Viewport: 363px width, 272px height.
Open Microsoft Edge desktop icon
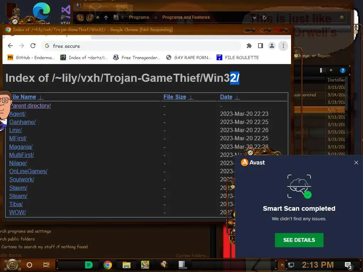tap(41, 12)
